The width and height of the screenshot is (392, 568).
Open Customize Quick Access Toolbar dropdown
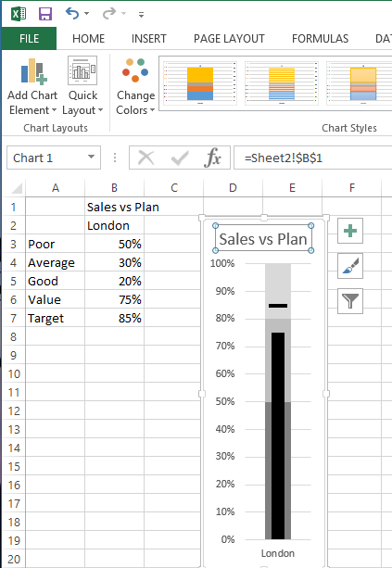(141, 15)
